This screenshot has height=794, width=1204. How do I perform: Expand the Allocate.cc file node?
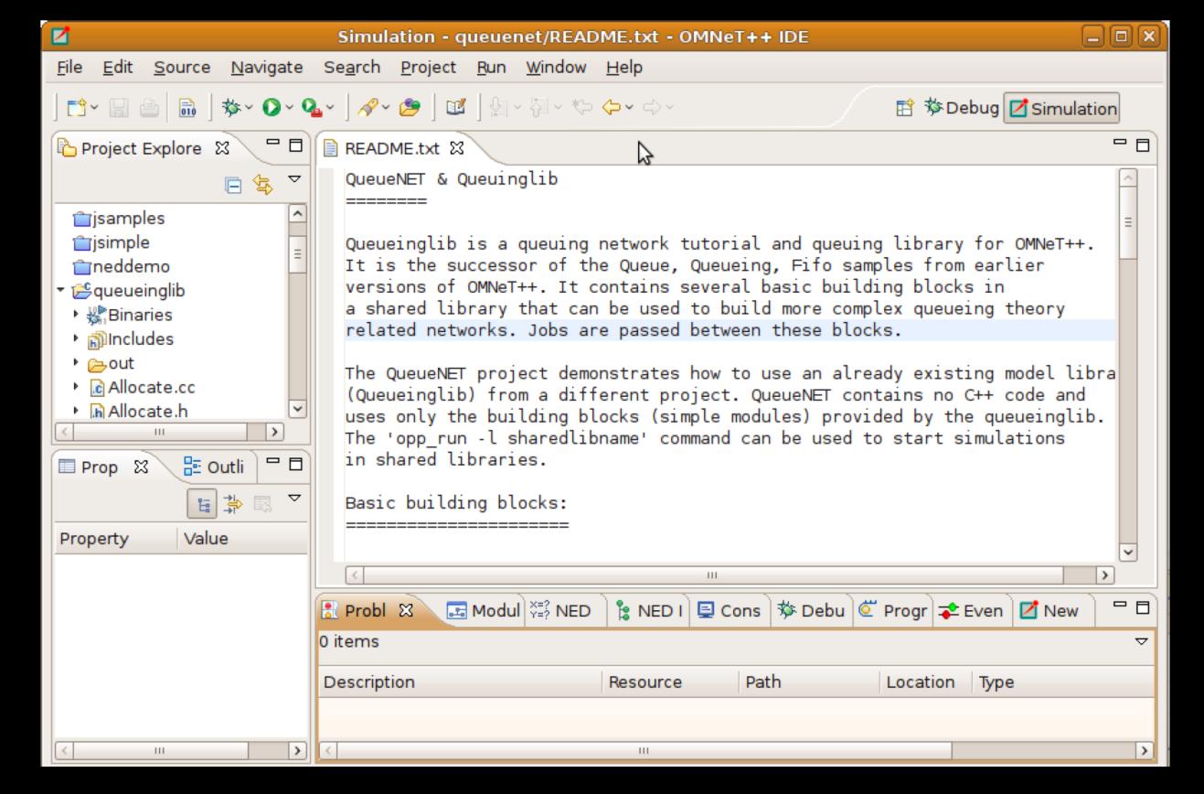pos(77,387)
